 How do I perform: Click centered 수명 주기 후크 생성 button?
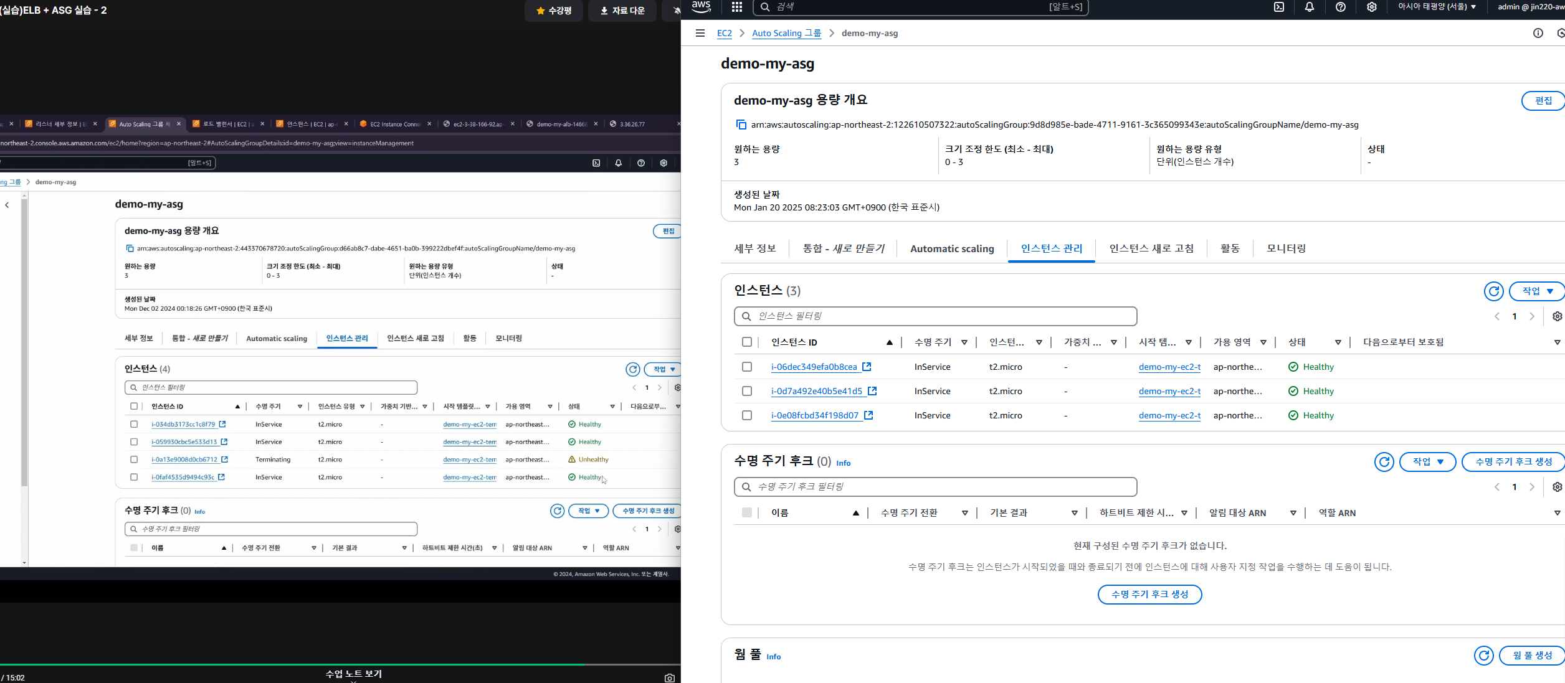pyautogui.click(x=1149, y=594)
